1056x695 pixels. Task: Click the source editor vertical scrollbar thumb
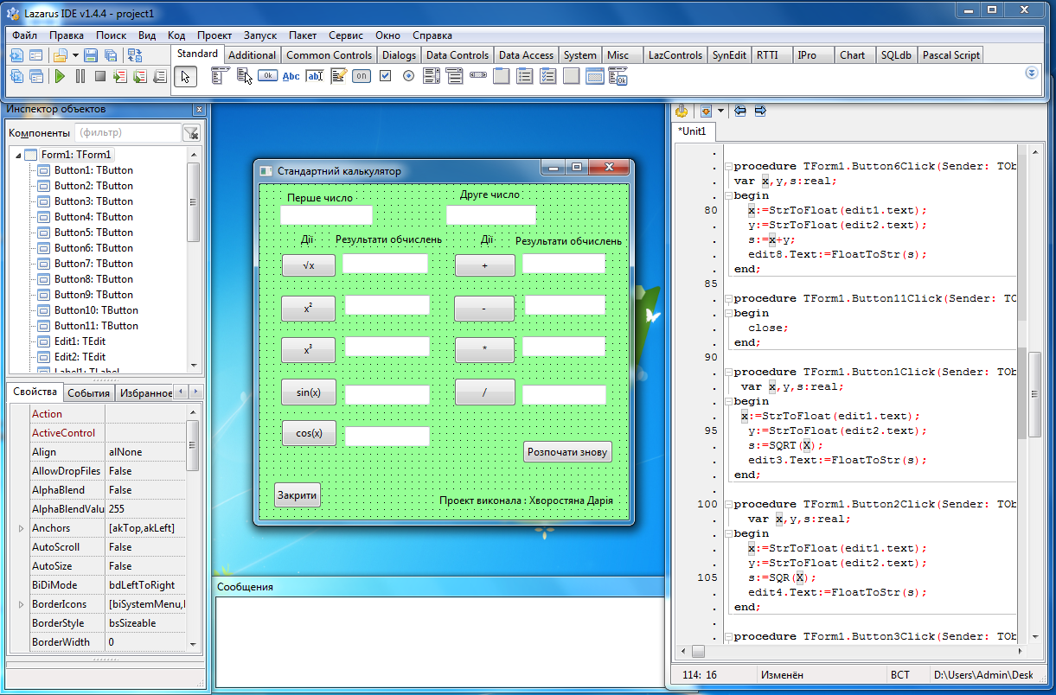point(1034,393)
